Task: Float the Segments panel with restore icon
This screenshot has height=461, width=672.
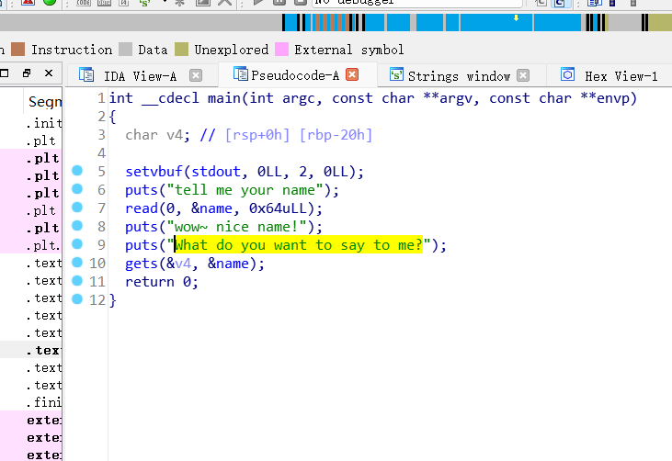Action: click(x=27, y=73)
